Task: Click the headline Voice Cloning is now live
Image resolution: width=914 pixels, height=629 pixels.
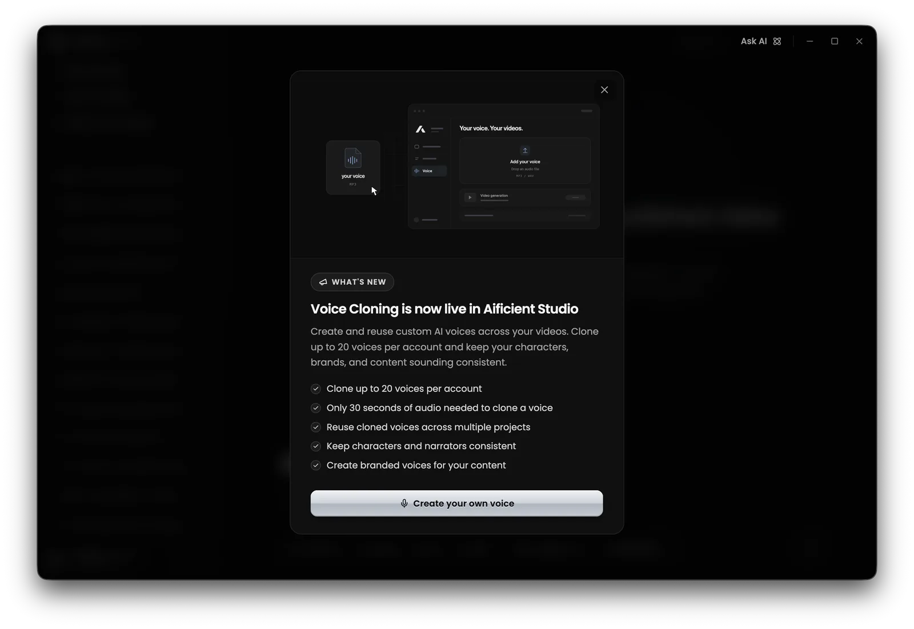Action: pyautogui.click(x=444, y=309)
